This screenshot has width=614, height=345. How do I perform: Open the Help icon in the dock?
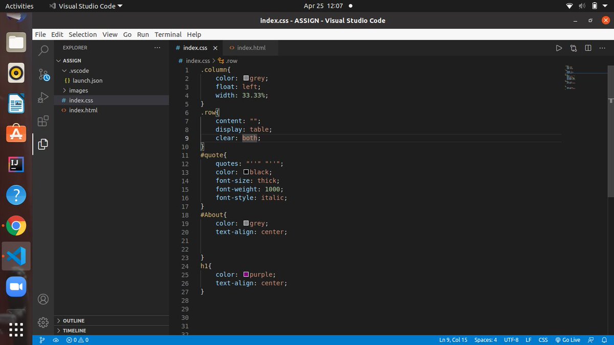pos(16,195)
